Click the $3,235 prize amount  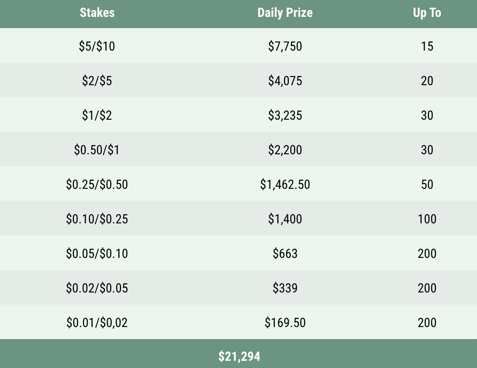(x=285, y=116)
